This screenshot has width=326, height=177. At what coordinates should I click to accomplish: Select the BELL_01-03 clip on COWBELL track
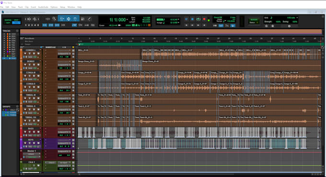[110, 55]
